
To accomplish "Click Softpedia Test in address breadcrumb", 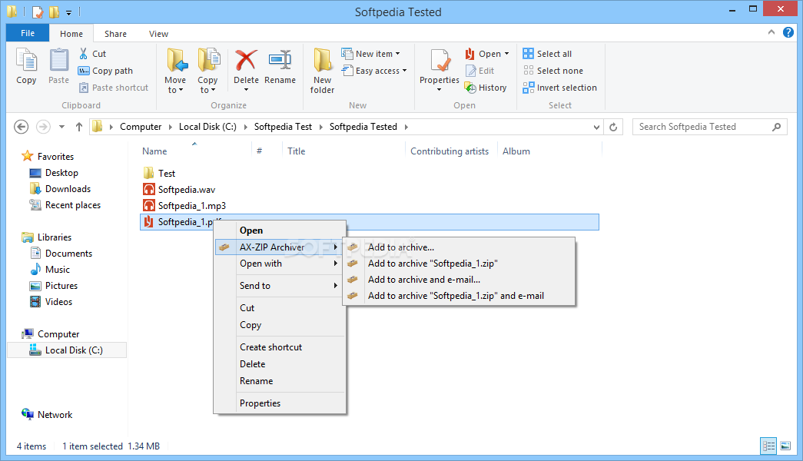I will [283, 127].
